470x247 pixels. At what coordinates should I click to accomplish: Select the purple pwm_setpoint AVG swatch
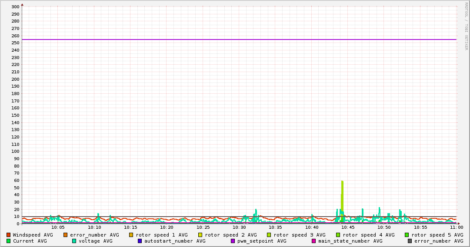click(x=233, y=241)
